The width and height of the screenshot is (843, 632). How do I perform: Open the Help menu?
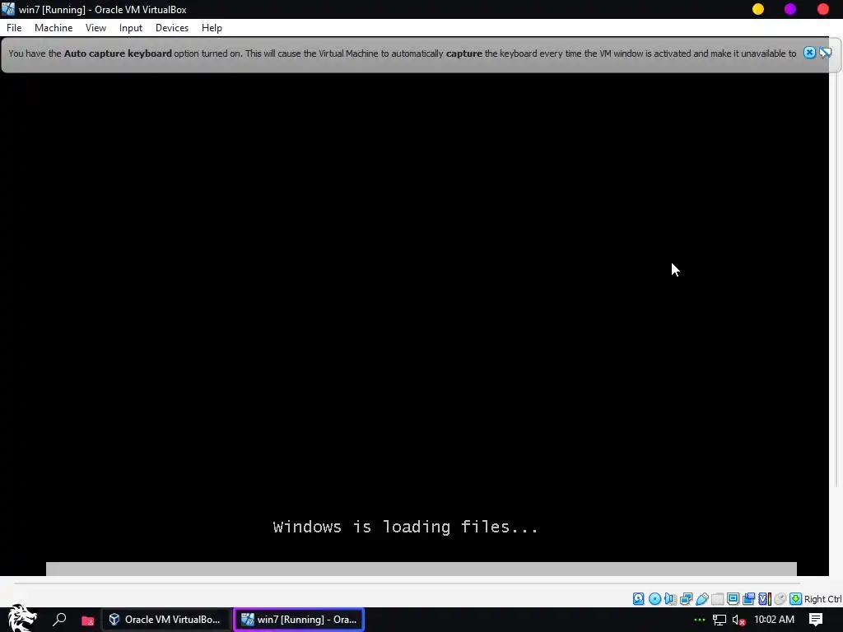tap(212, 28)
